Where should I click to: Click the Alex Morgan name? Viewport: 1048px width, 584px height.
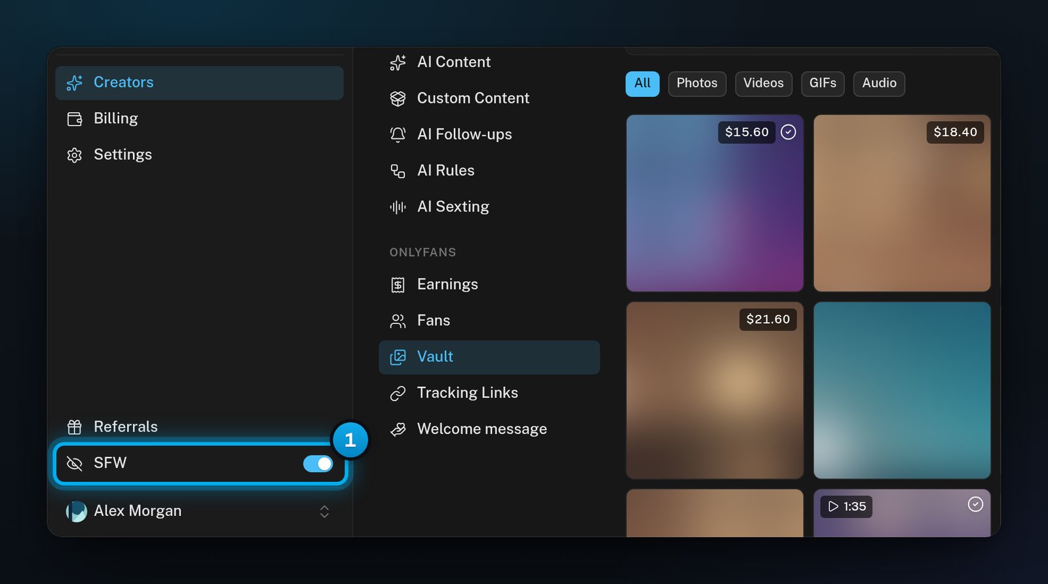click(x=138, y=511)
